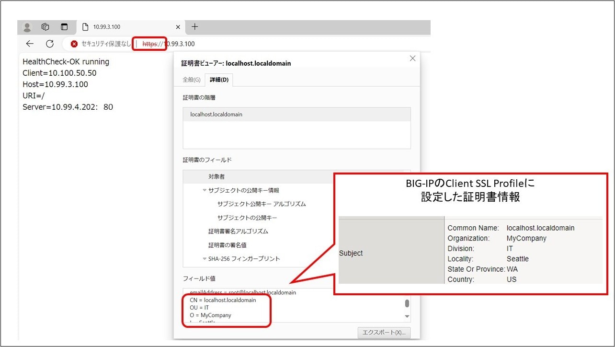Click the エクスポート(X)... button
615x347 pixels.
384,333
